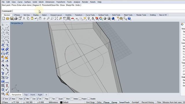Select the blue Box solid tool
Viewport: 185px width, 104px height.
[x=3, y=49]
